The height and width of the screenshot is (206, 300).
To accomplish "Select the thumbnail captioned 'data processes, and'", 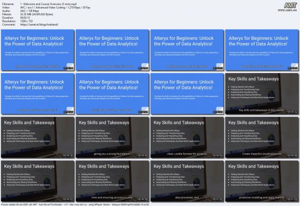I will (x=187, y=181).
